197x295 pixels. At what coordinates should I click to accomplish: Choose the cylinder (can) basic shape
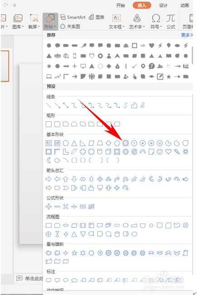tap(100, 152)
